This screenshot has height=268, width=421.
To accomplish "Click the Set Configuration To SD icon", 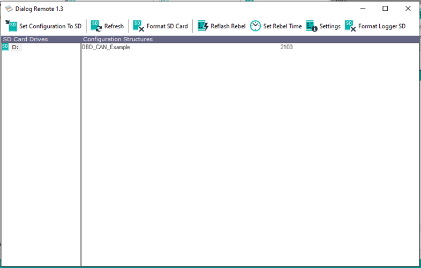I will 11,26.
